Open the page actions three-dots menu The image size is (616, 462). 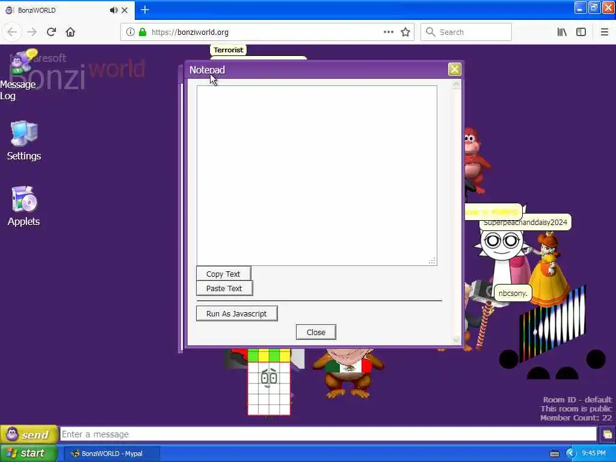coord(389,32)
